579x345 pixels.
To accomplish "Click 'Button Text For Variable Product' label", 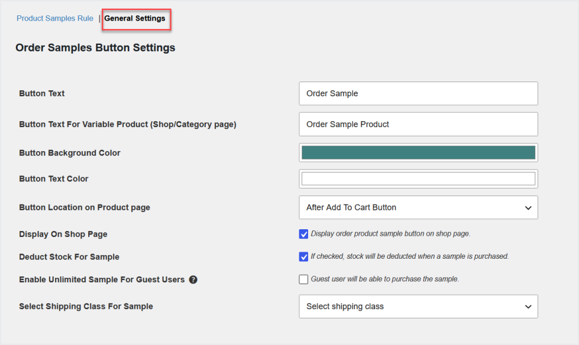I will [128, 124].
